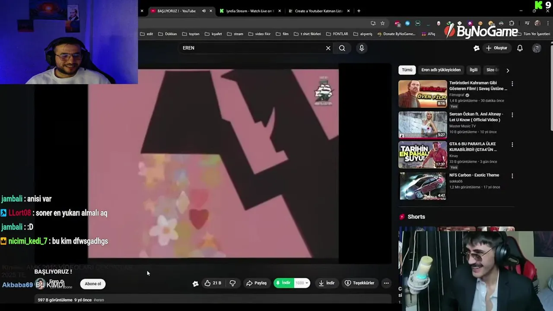Select the Eren adlı yükleyiciden chip
553x311 pixels.
pos(441,70)
